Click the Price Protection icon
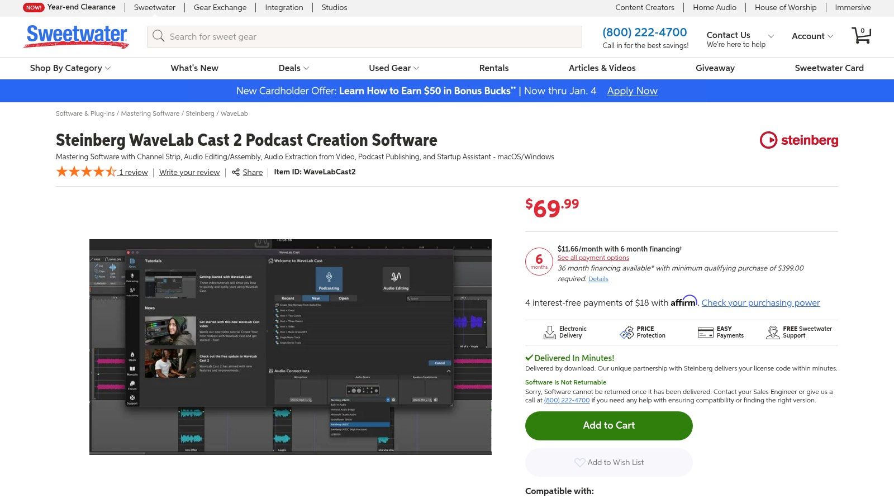Viewport: 894px width, 503px height. (x=626, y=333)
